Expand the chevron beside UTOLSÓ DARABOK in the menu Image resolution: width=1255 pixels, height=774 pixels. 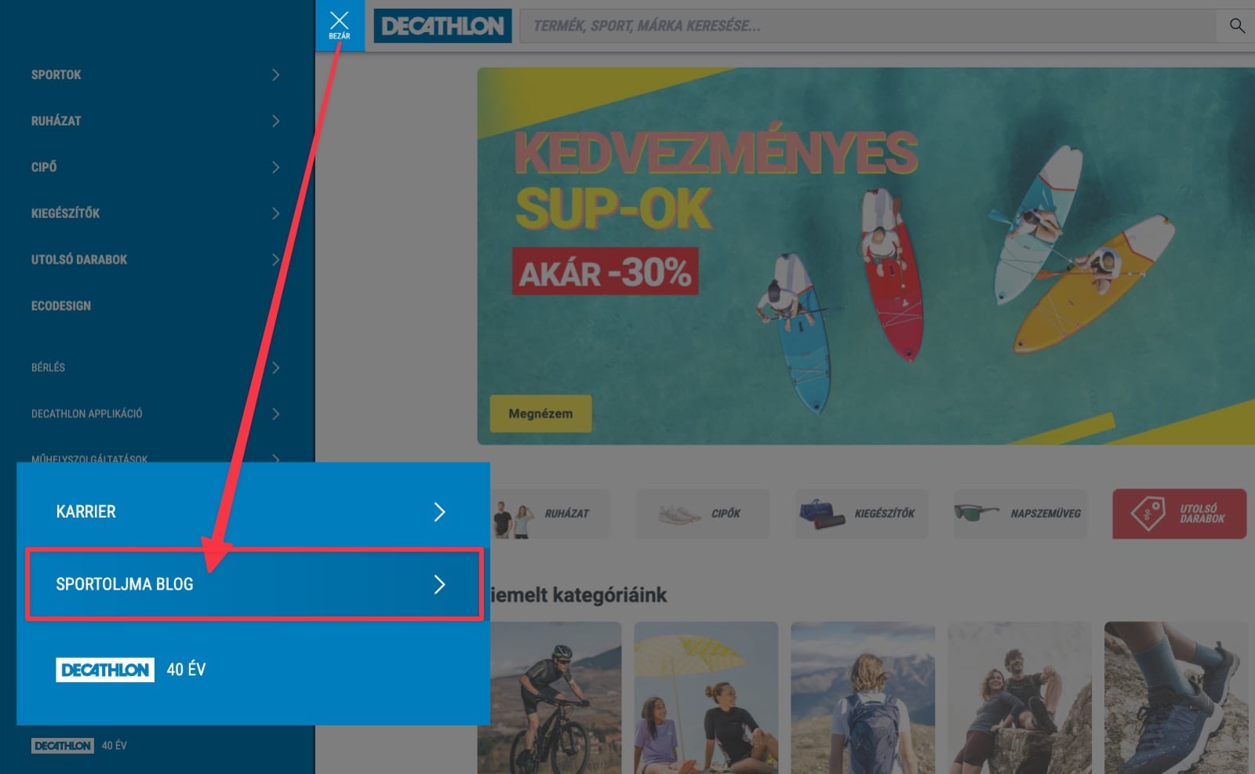pos(275,260)
